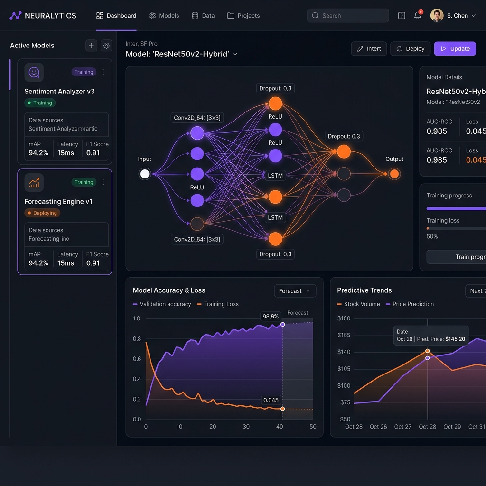Click the purple Update button
486x486 pixels.
tap(455, 49)
